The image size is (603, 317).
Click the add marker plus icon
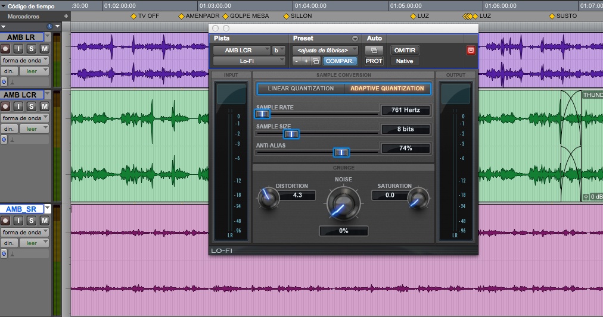pos(66,16)
